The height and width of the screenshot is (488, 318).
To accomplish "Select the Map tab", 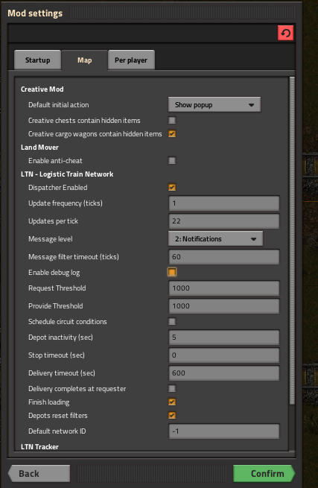I will (x=85, y=60).
